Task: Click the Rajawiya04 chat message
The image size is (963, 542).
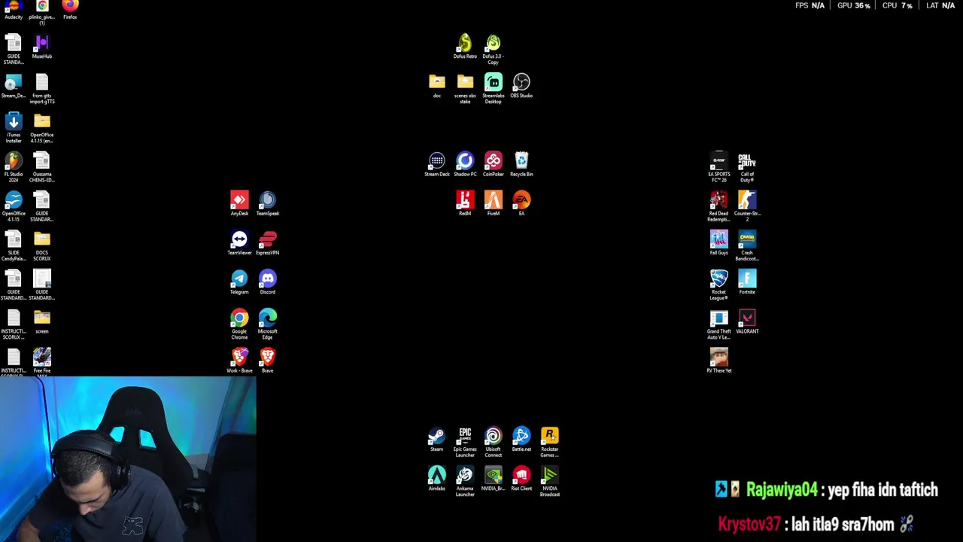Action: point(826,490)
